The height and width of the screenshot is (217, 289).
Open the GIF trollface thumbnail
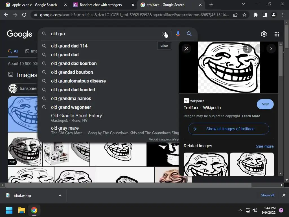[25, 150]
